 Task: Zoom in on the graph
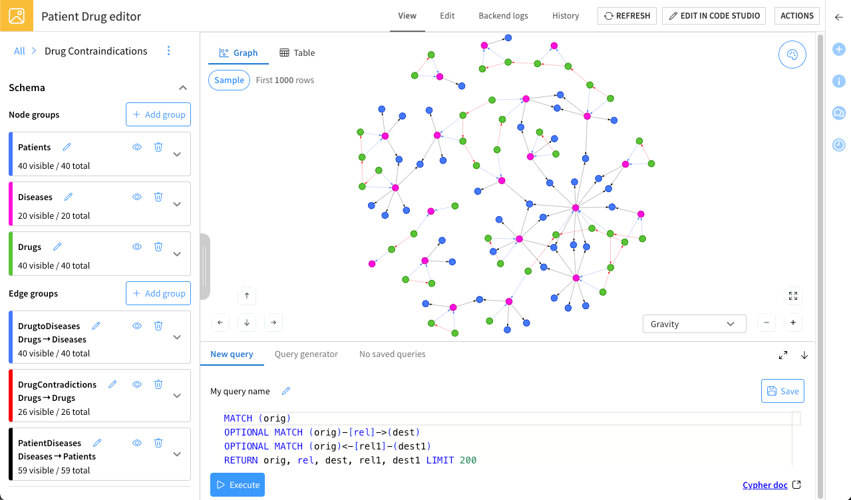(792, 323)
